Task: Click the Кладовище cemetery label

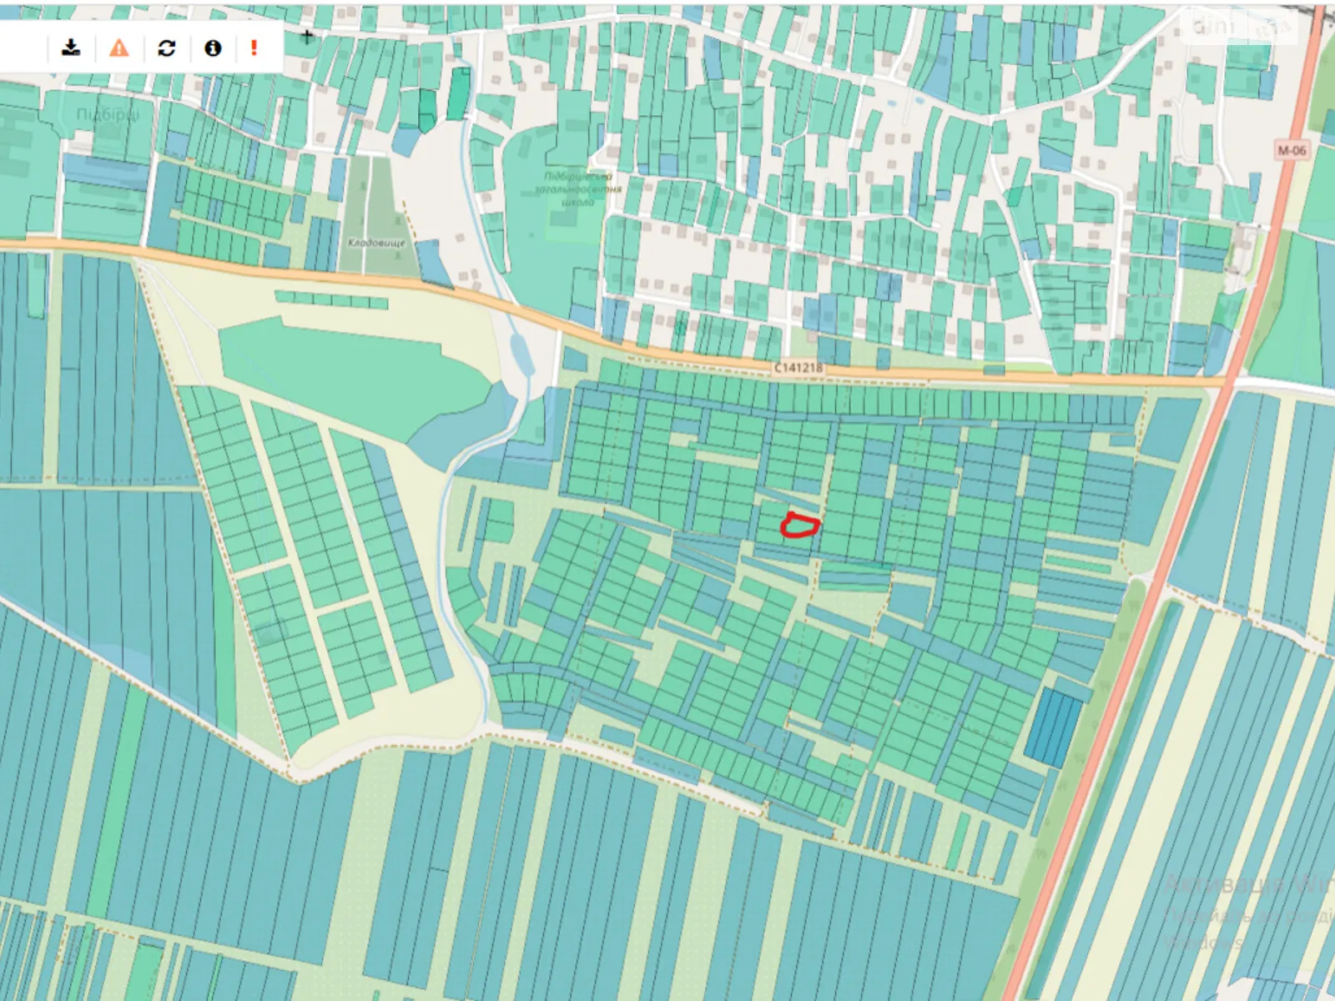Action: pos(376,243)
